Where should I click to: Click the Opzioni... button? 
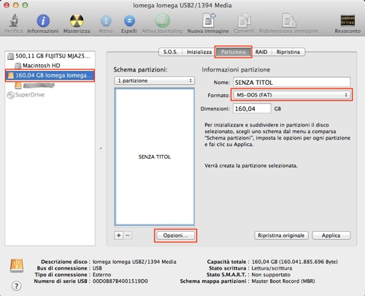tap(175, 235)
